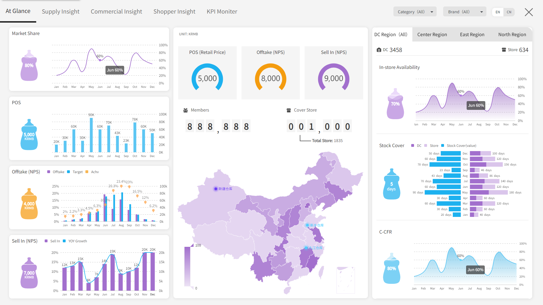543x305 pixels.
Task: Click the Cover Store shop icon
Action: click(289, 110)
